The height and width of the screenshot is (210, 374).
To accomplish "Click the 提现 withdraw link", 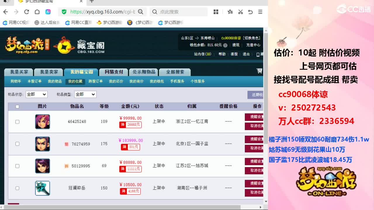I will (236, 45).
